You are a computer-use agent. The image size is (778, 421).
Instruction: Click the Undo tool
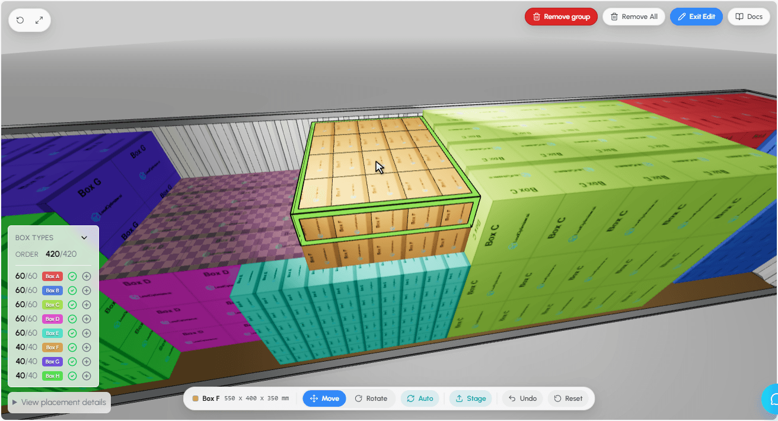[x=522, y=398]
